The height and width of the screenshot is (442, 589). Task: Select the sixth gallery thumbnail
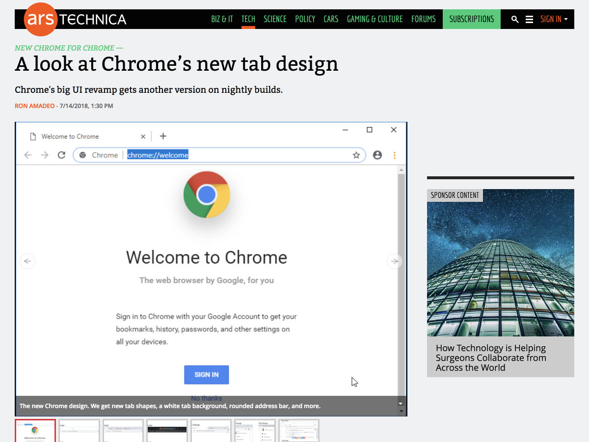[255, 431]
